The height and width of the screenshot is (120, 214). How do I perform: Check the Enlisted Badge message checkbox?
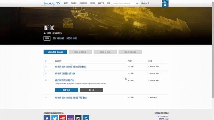coord(45,67)
